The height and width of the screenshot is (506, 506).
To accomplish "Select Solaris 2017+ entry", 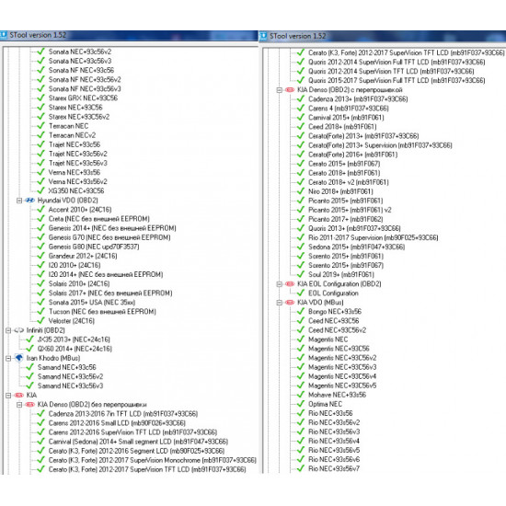I will [x=110, y=293].
